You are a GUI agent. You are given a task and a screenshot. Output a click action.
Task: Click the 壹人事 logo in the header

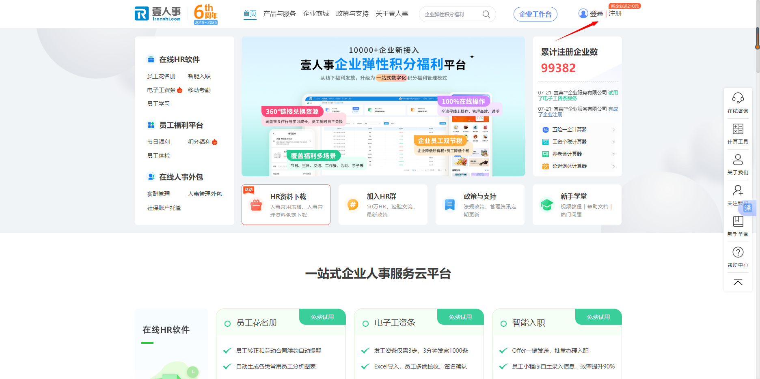[158, 14]
